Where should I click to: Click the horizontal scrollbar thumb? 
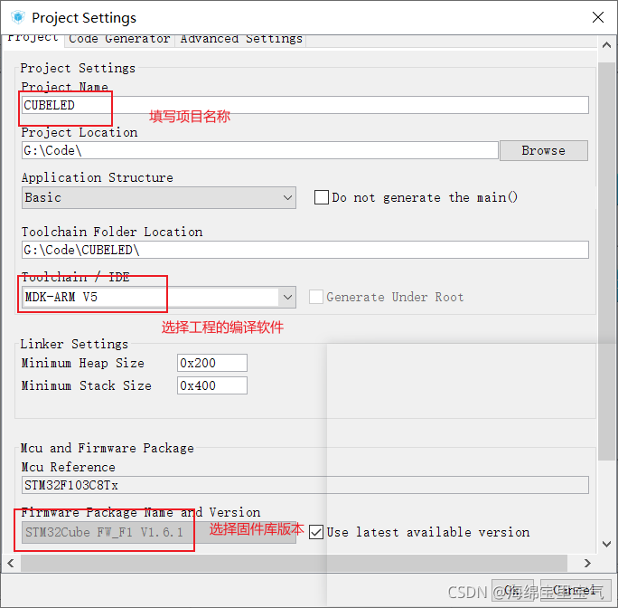pos(294,563)
